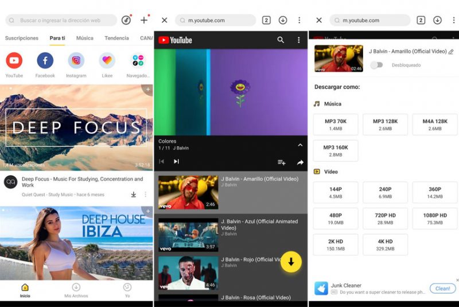Screen dimensions: 459x307
Task: Open the Tendencia tab
Action: 117,38
